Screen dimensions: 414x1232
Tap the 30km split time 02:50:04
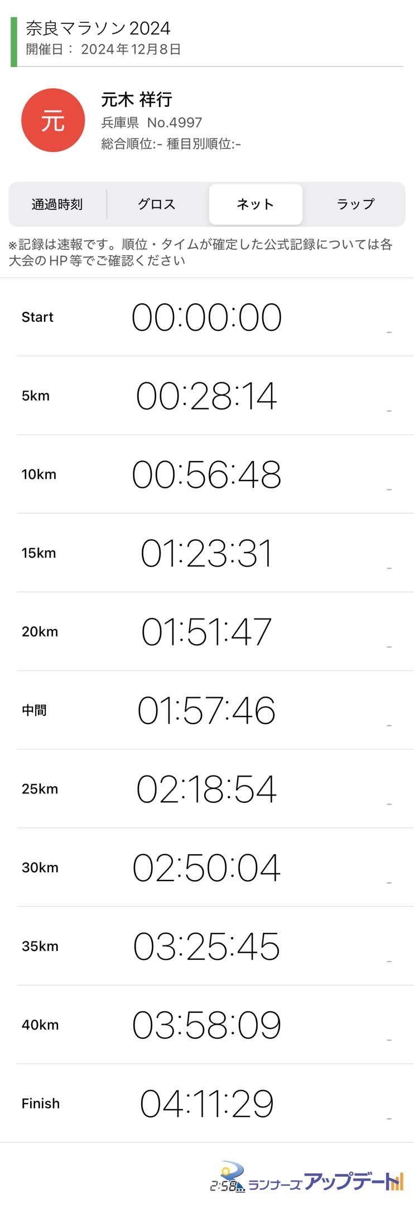[206, 868]
